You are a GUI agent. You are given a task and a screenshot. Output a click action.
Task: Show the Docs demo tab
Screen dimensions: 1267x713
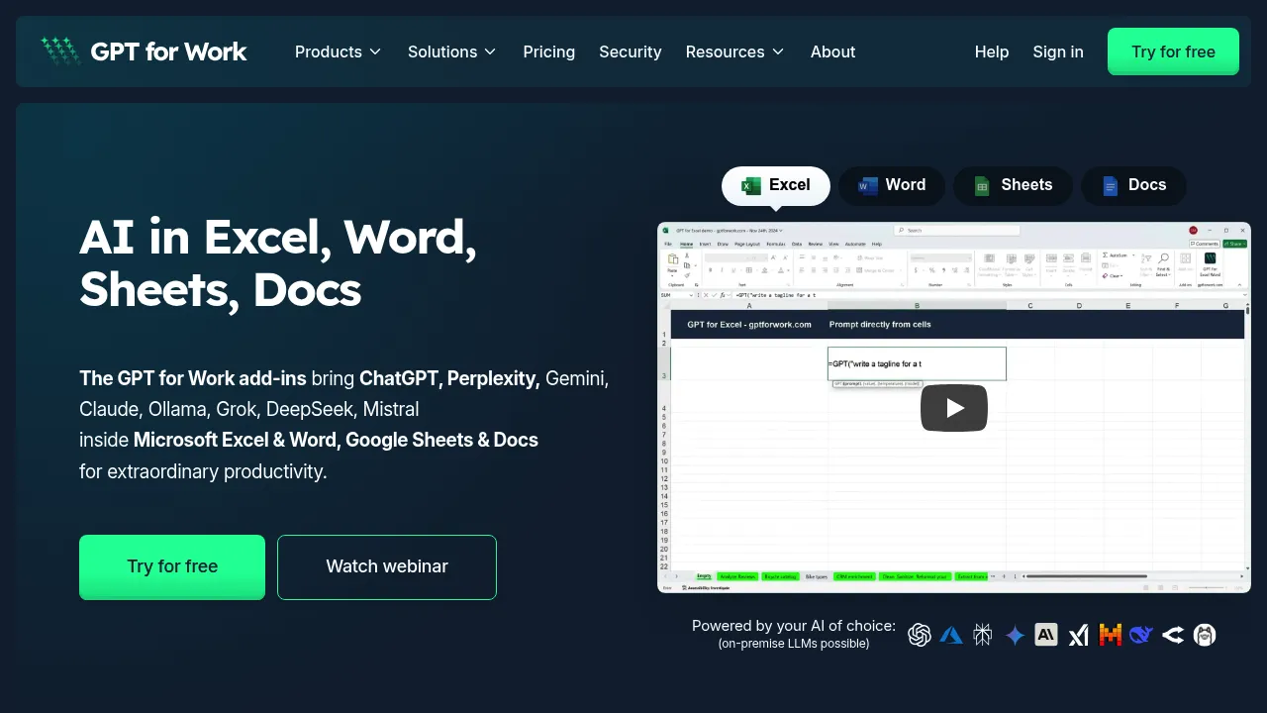[x=1133, y=185]
